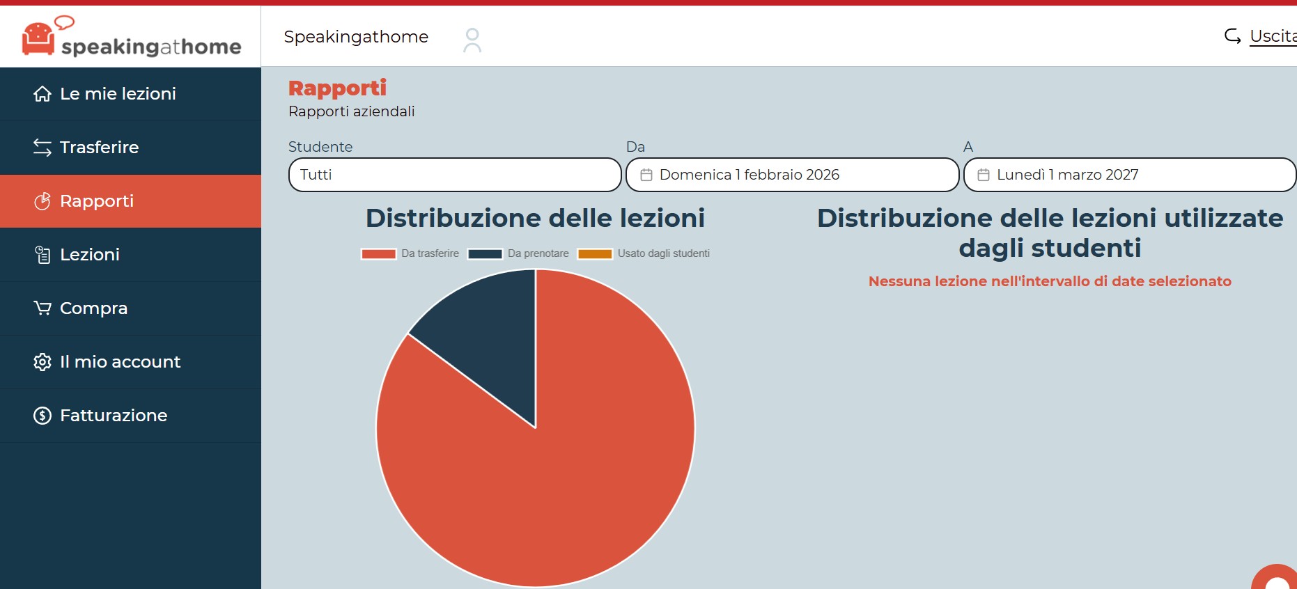Toggle Da prenotare legend entry

[519, 253]
